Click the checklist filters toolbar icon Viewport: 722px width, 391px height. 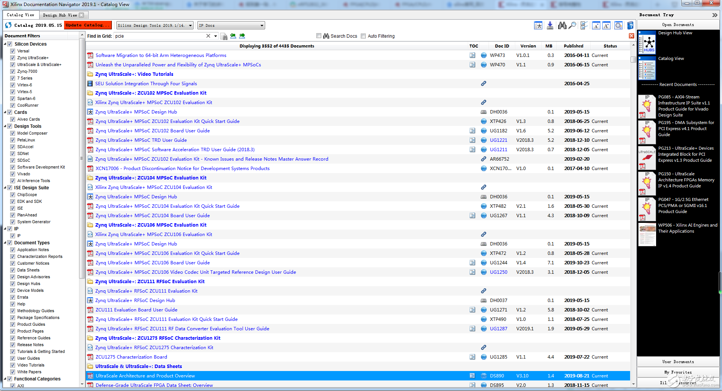584,25
